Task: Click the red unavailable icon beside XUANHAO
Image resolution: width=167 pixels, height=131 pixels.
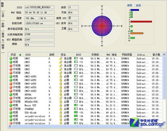Action: tap(11, 109)
